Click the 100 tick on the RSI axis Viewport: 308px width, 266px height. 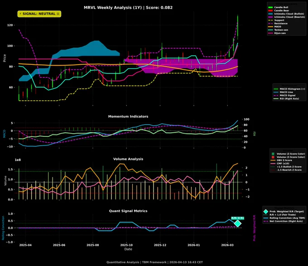tap(246, 119)
